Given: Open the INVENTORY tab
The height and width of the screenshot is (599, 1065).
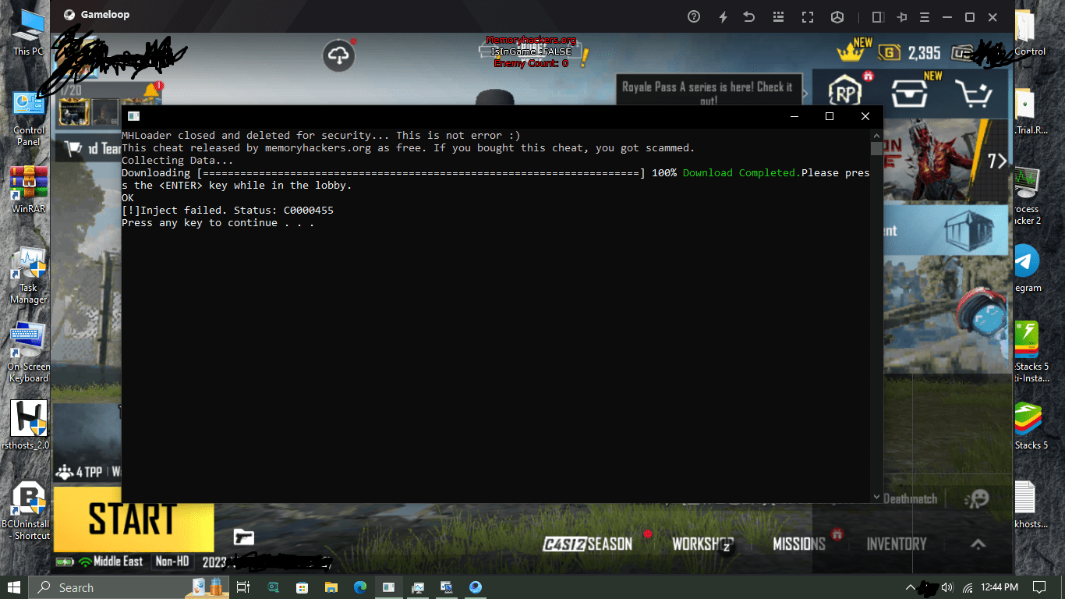Looking at the screenshot, I should coord(897,544).
